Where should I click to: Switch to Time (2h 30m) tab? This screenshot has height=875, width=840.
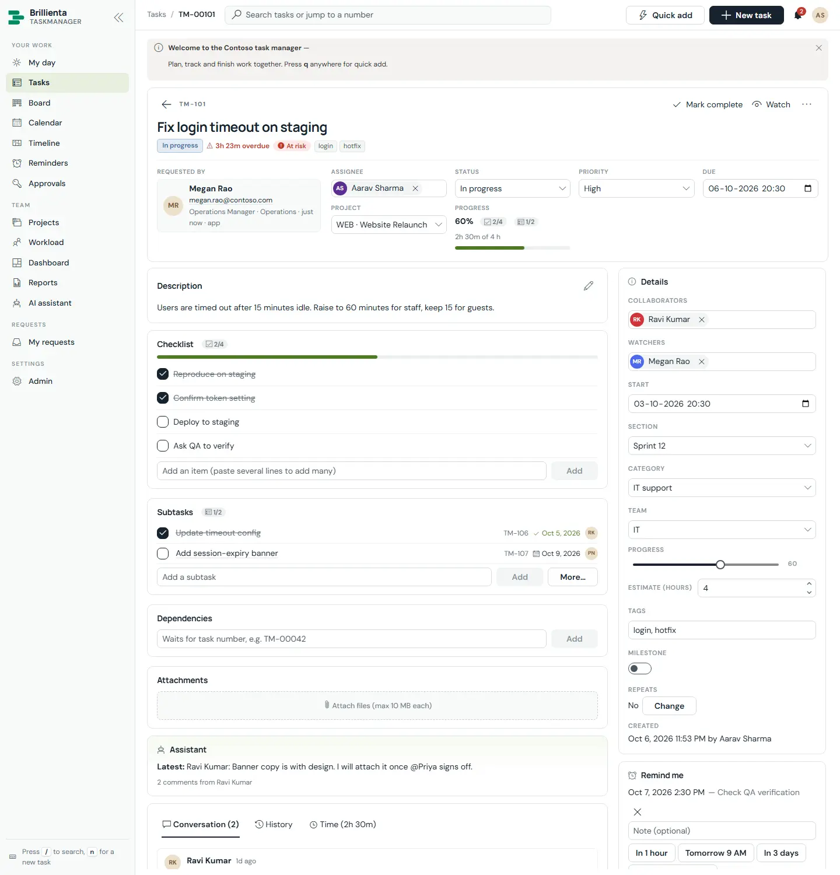pyautogui.click(x=342, y=824)
